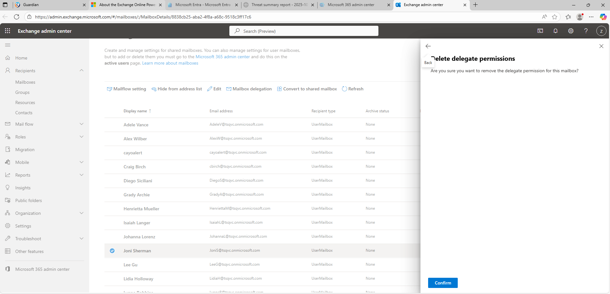Collapse the navigation hamburger menu
Image resolution: width=610 pixels, height=294 pixels.
(x=8, y=45)
